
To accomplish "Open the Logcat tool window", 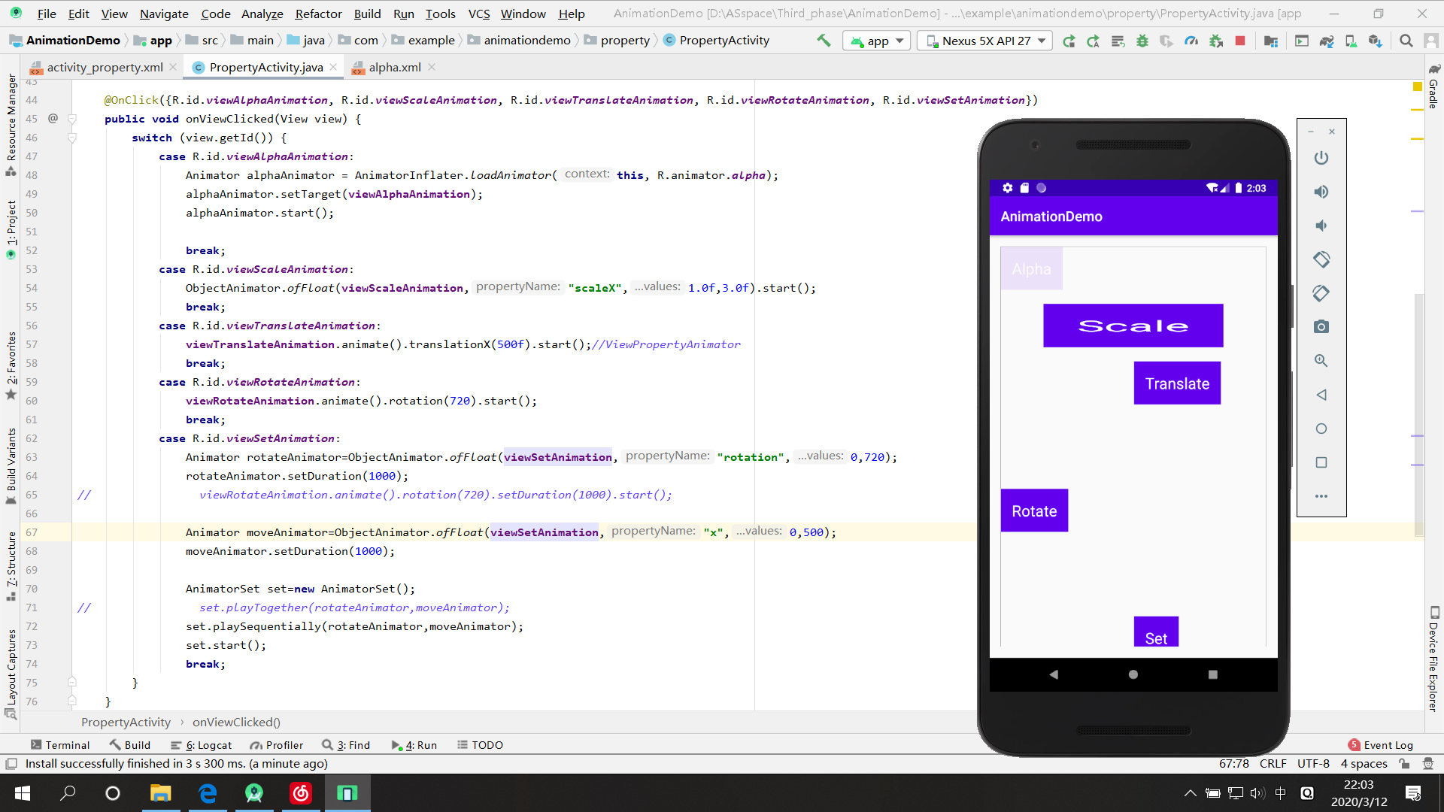I will click(202, 745).
